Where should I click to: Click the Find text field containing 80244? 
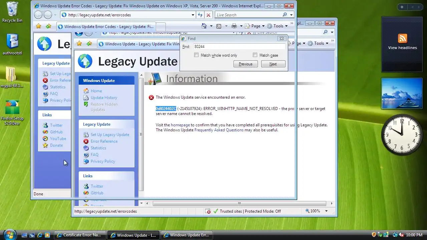[x=239, y=47]
